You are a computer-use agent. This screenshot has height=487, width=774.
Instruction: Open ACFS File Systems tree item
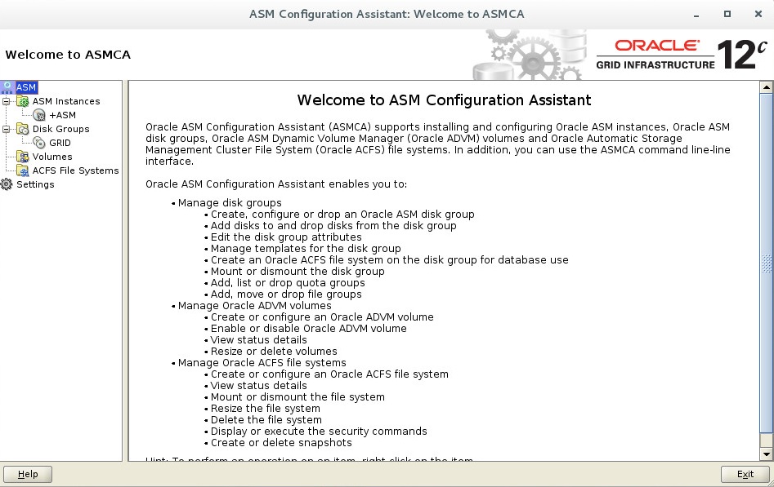pyautogui.click(x=75, y=170)
